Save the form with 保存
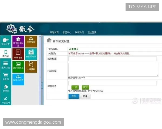Viewport: 162px width, 129px height. click(74, 96)
